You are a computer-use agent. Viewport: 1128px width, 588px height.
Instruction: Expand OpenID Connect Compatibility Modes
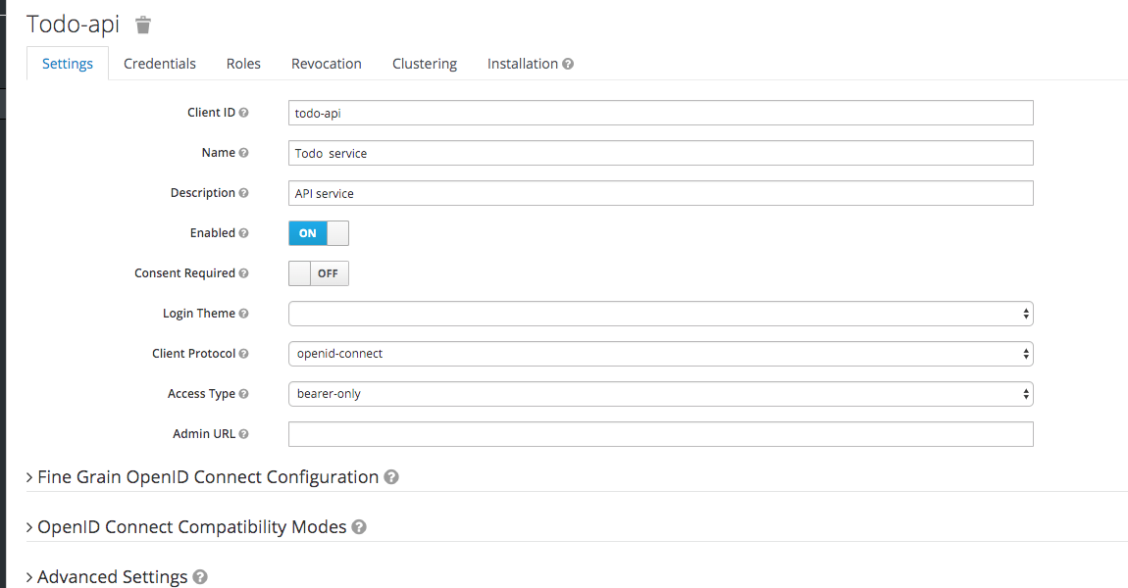pos(191,526)
